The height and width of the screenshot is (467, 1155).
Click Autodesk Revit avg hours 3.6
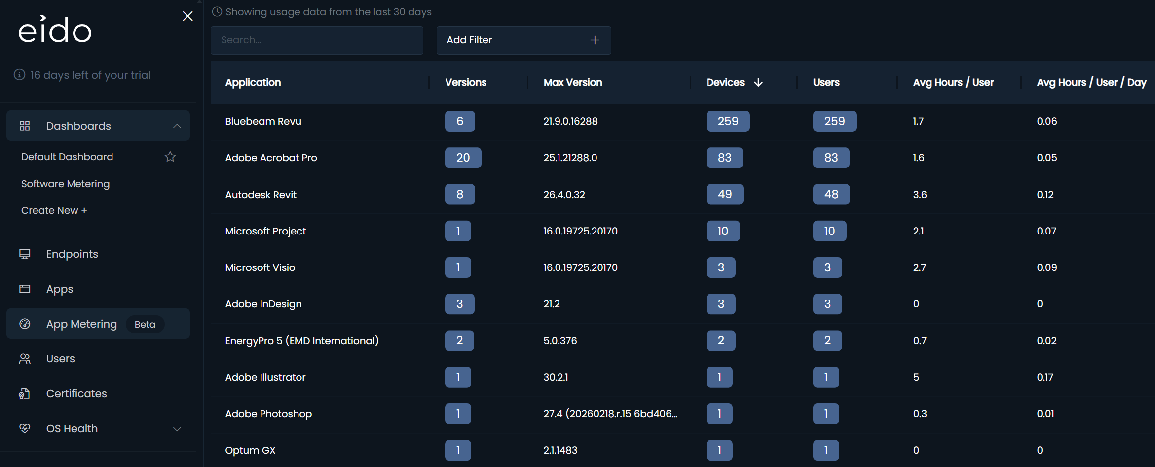pos(920,195)
